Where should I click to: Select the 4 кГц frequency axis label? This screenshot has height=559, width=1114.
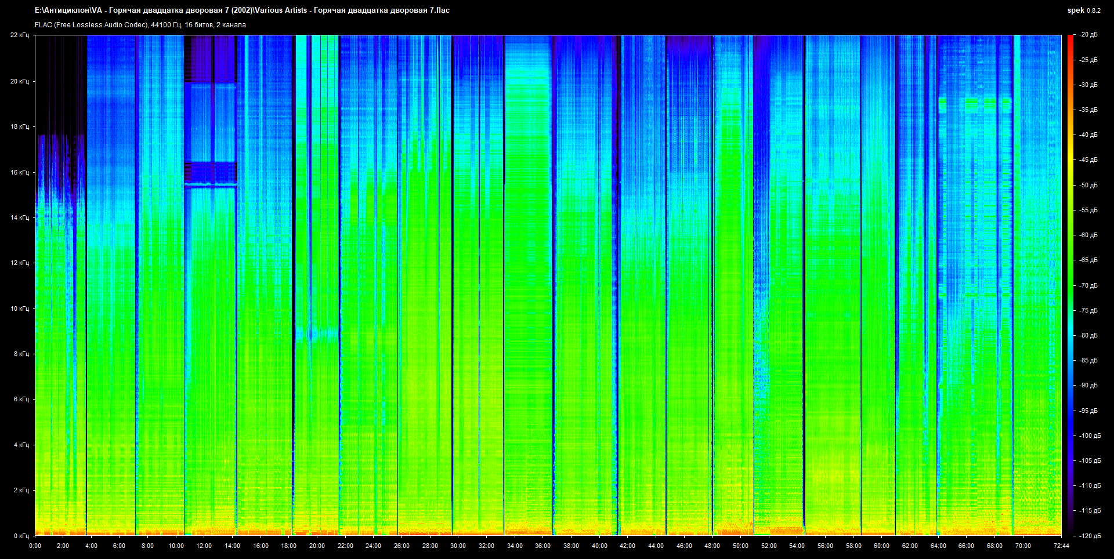21,445
